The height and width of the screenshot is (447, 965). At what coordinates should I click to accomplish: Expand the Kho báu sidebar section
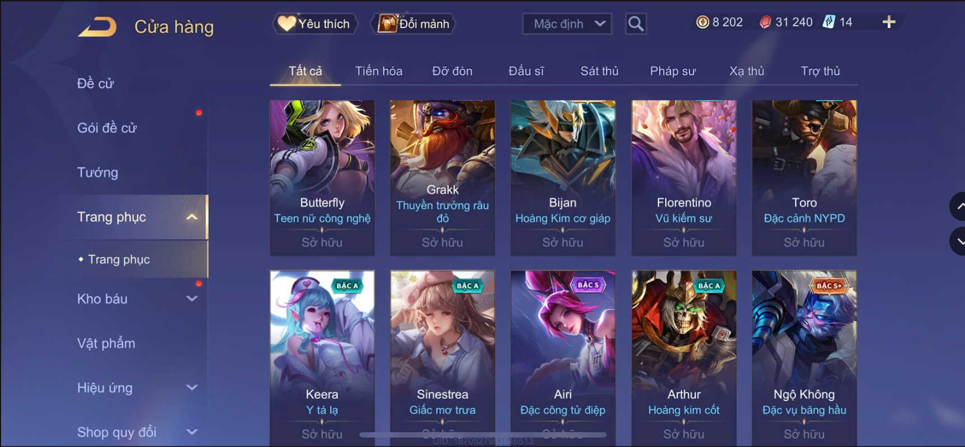(x=191, y=299)
